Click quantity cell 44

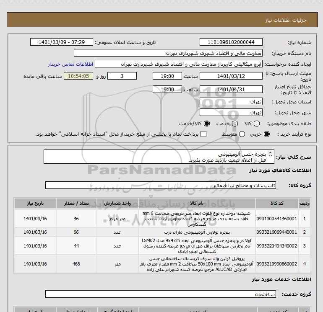[x=76, y=246]
